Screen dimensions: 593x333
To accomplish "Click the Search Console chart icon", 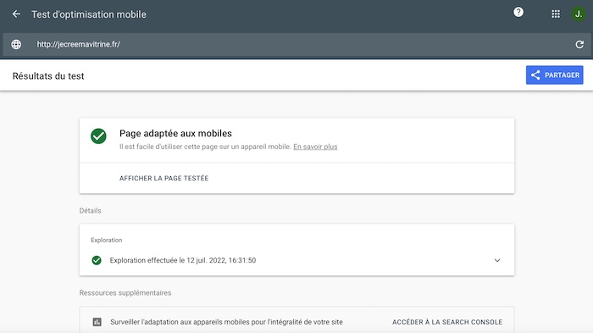I will (97, 322).
